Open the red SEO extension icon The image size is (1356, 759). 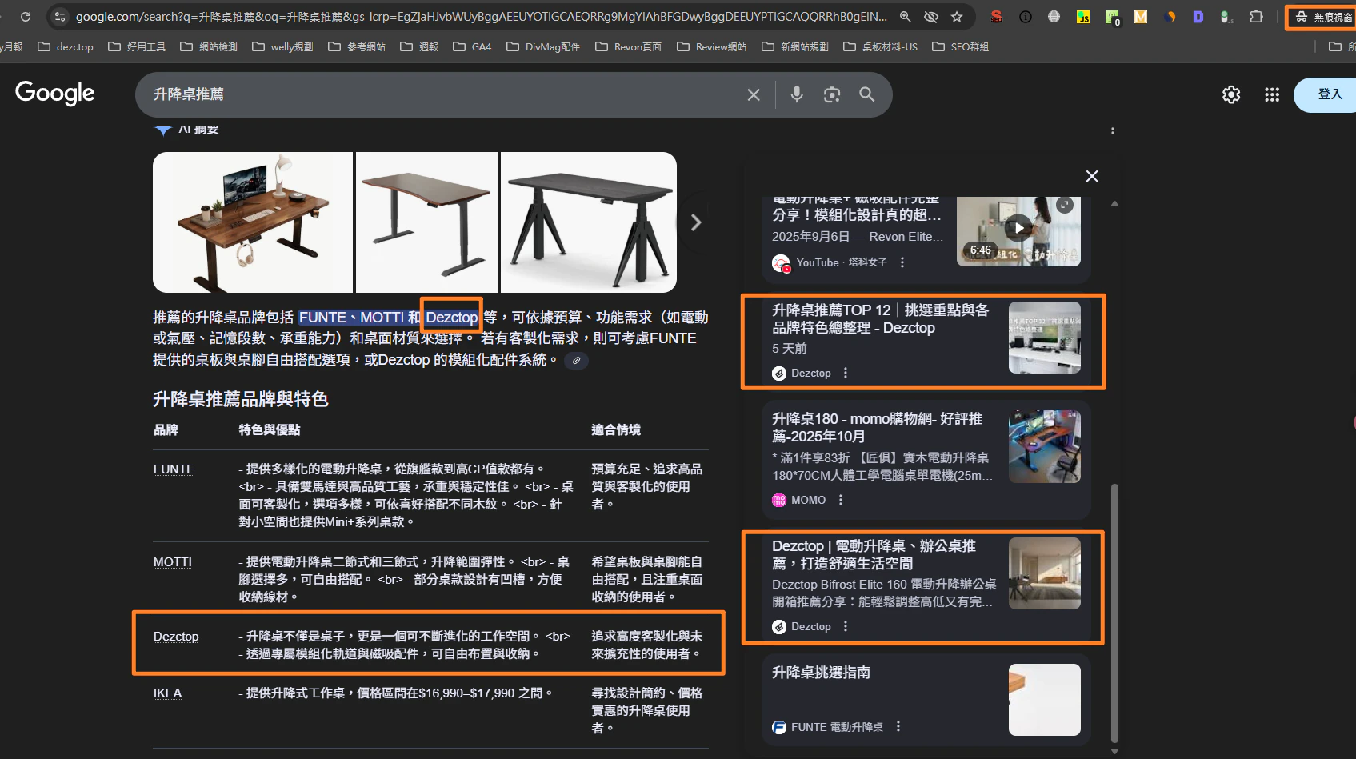click(997, 16)
